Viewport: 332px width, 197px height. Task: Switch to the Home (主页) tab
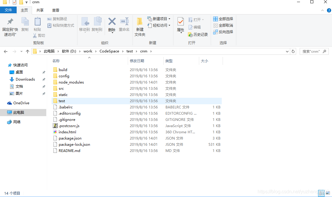pyautogui.click(x=24, y=10)
